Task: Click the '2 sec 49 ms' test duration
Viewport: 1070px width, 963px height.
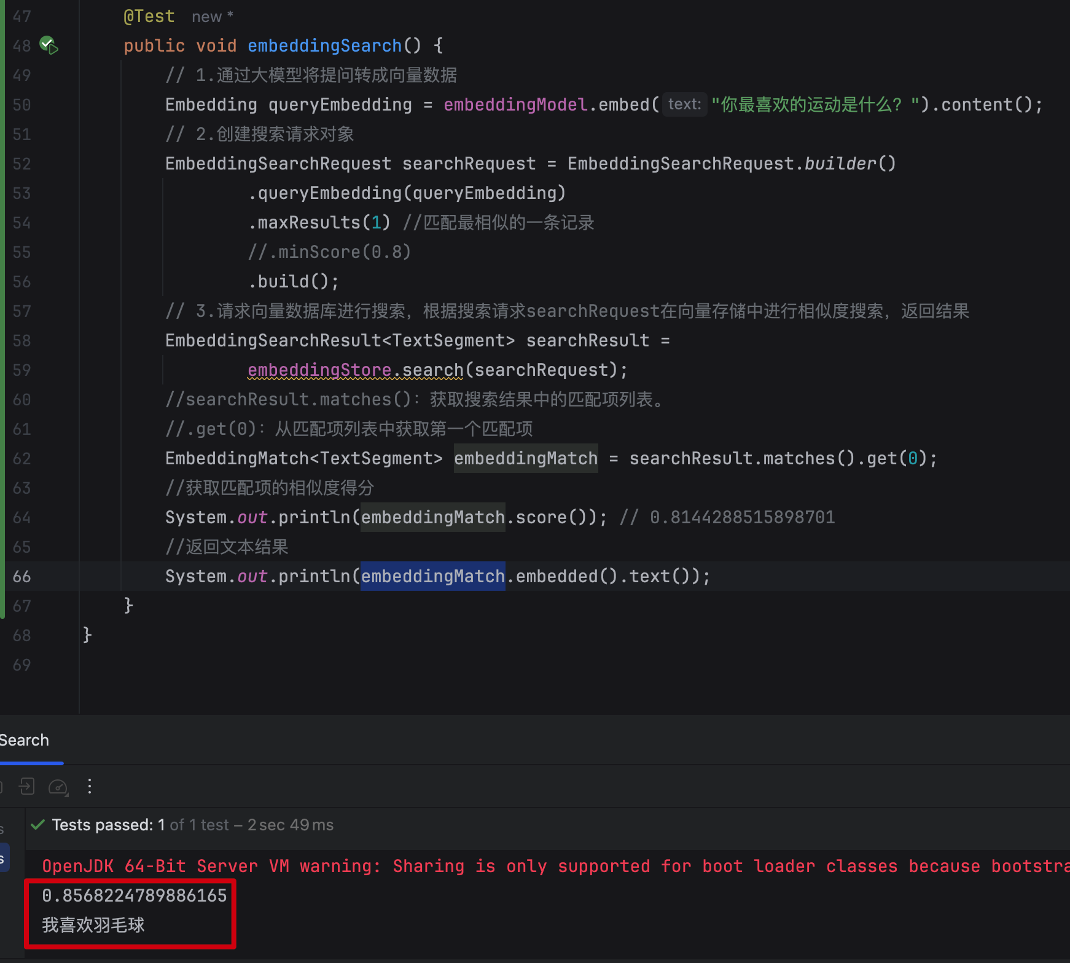Action: pos(291,825)
